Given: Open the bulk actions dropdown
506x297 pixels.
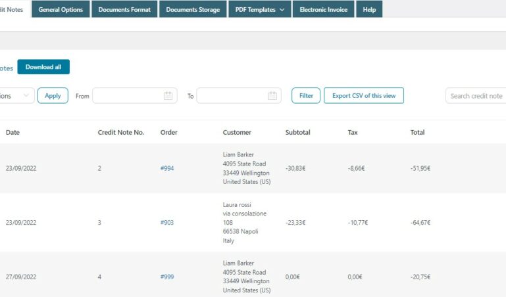Looking at the screenshot, I should point(16,96).
